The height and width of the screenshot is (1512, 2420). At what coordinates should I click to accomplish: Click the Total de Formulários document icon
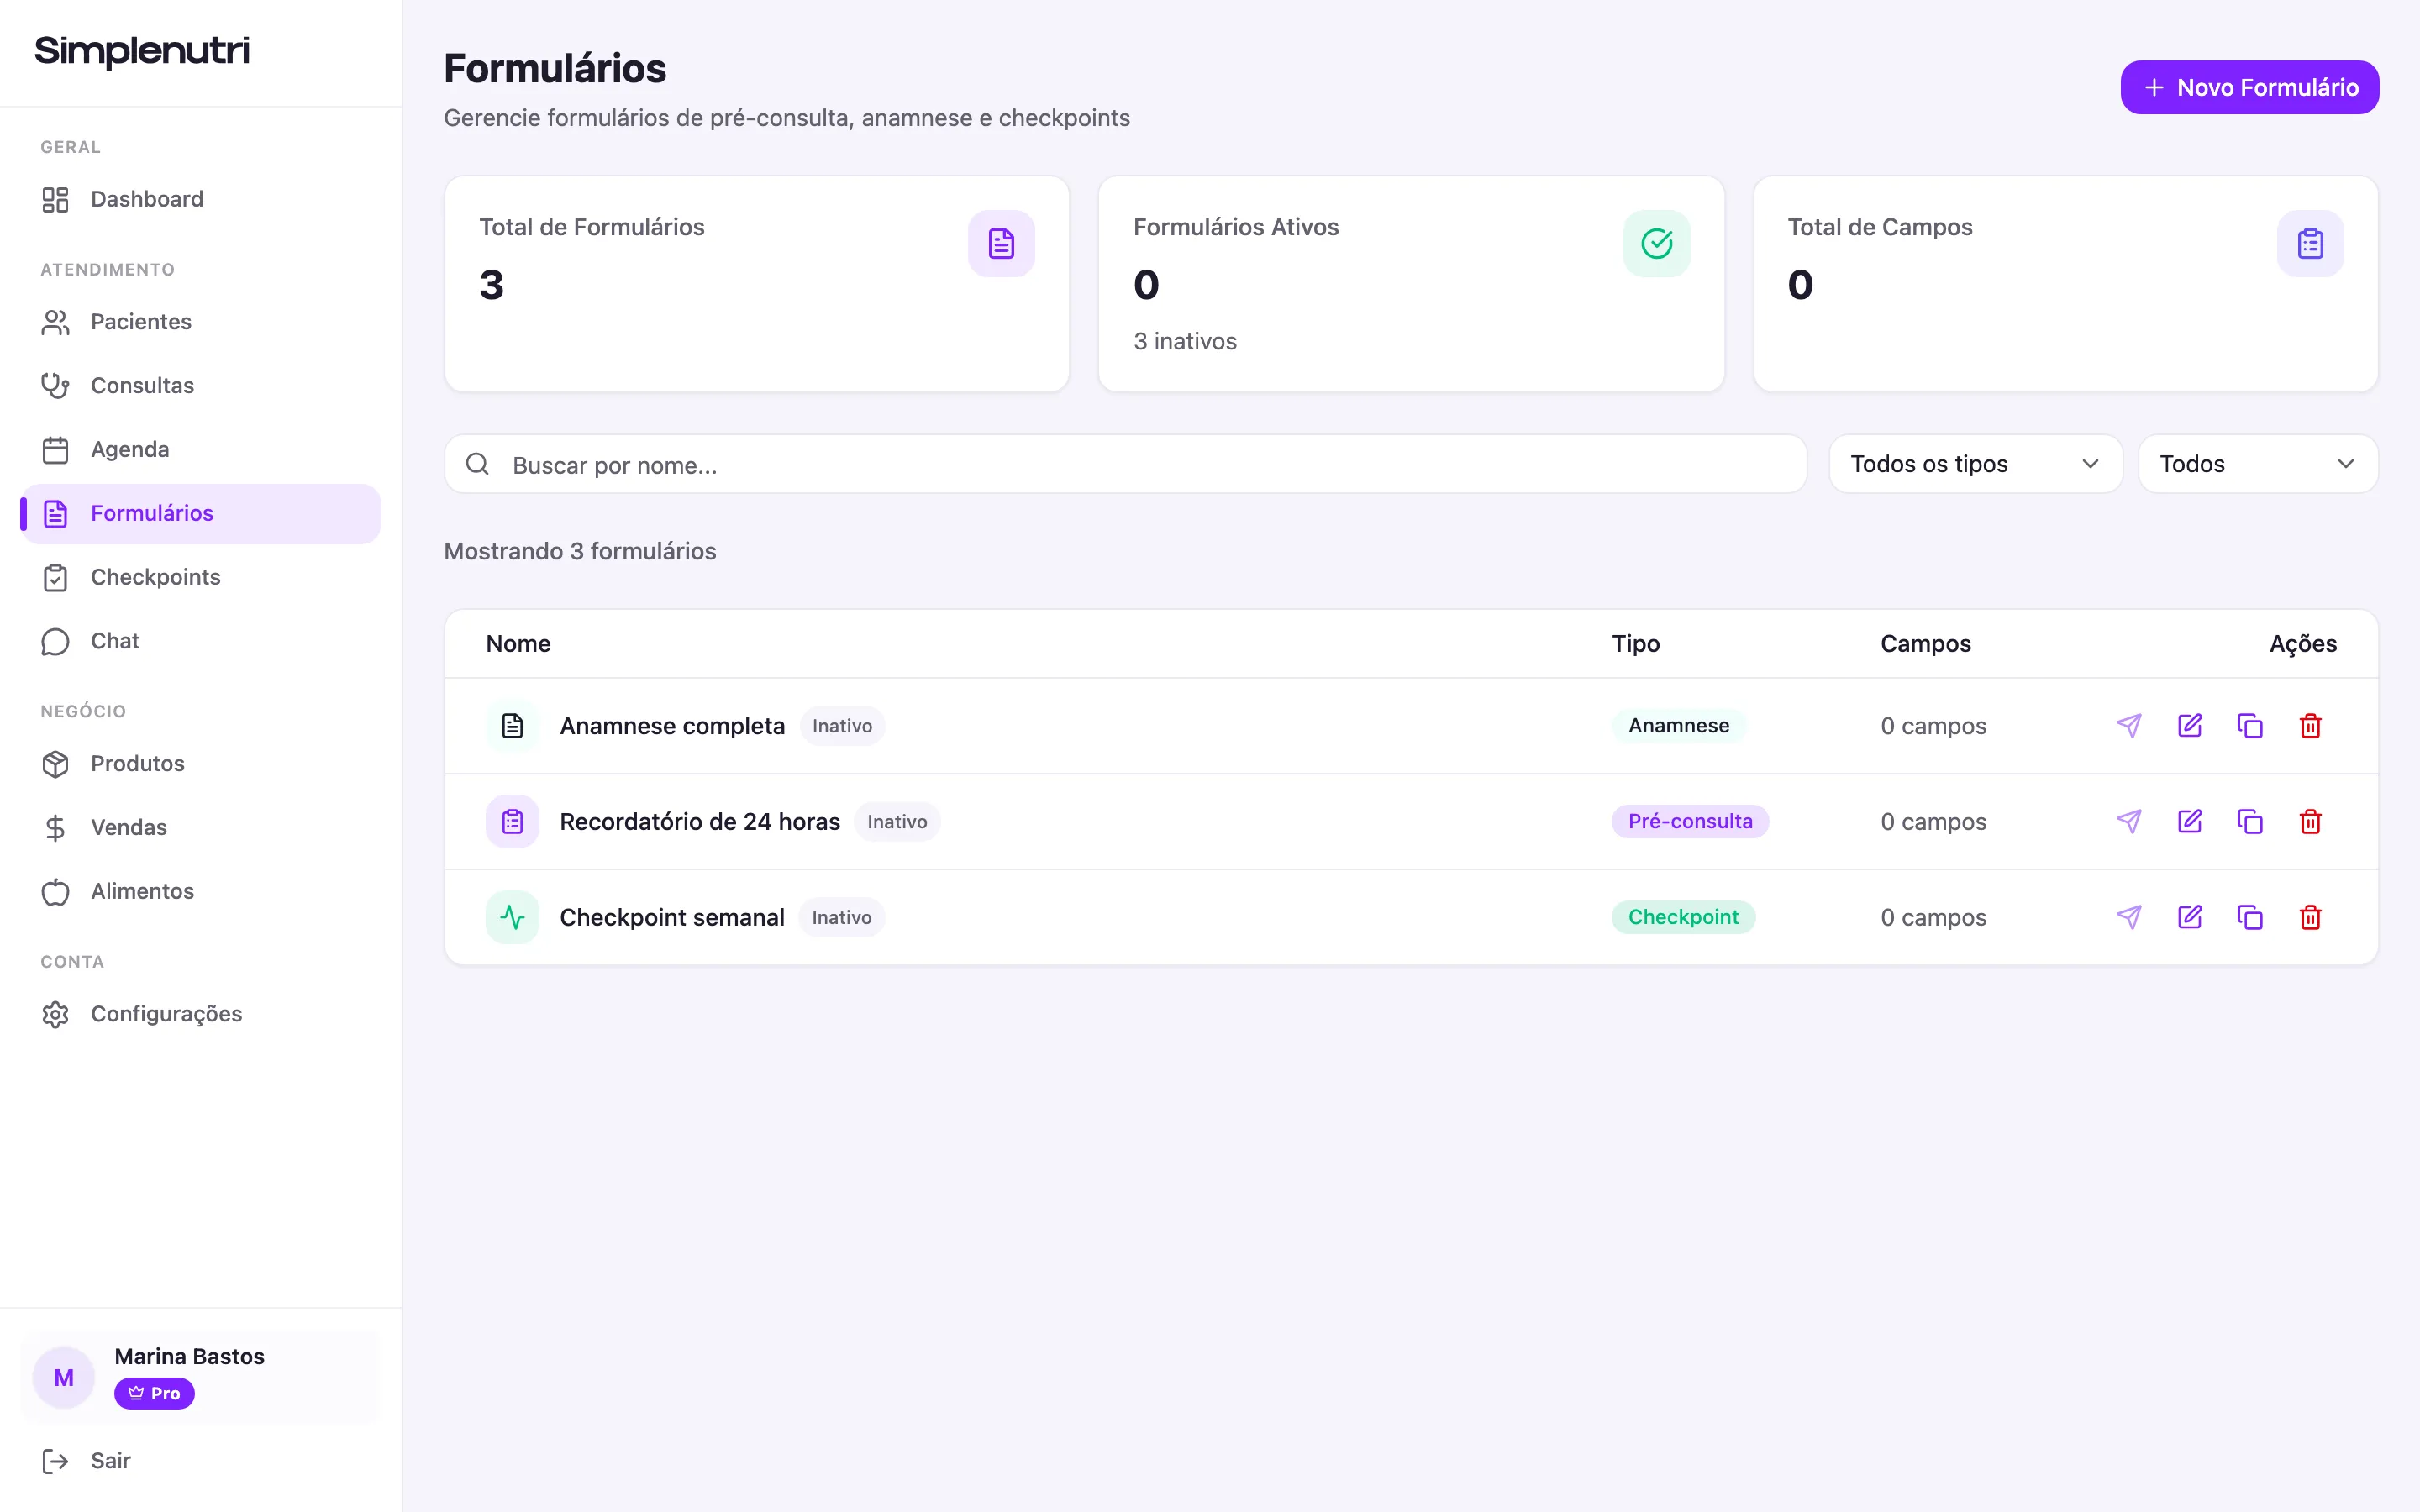1001,243
